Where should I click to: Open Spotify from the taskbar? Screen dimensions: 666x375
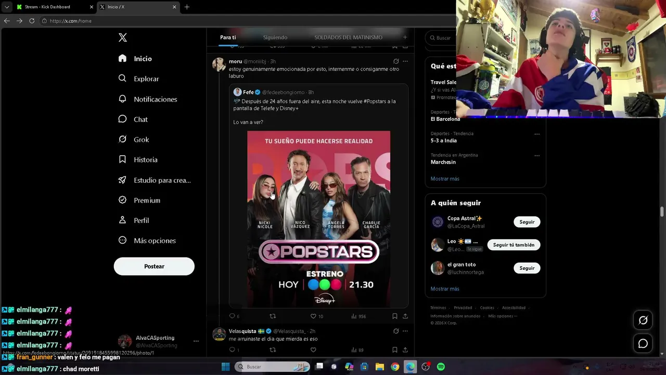pos(441,367)
